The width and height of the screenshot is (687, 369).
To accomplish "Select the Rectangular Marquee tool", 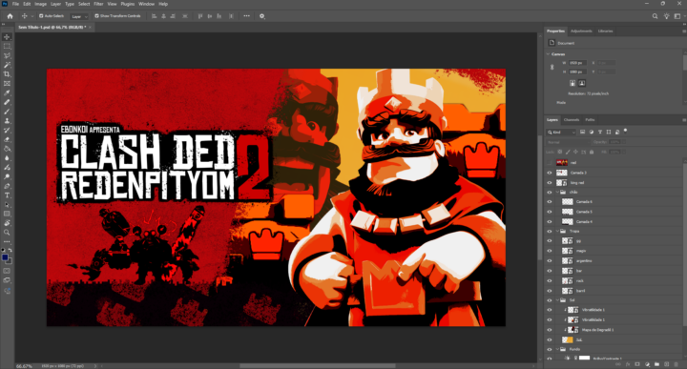I will tap(7, 47).
